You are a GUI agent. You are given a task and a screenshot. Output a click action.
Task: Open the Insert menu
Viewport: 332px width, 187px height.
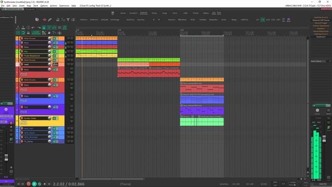(22, 6)
